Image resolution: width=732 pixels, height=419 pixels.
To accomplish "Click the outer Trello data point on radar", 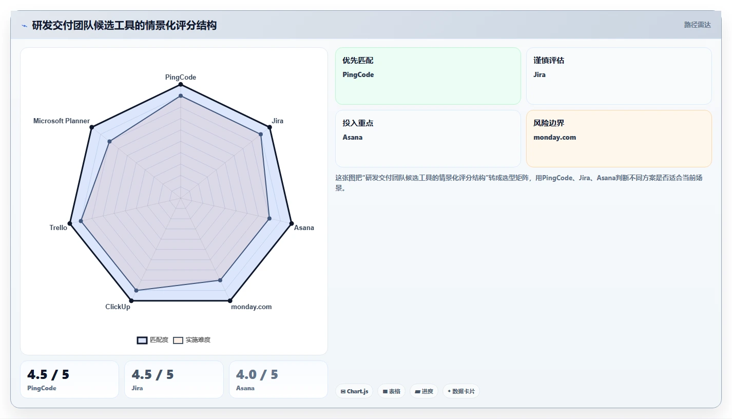I will click(70, 223).
